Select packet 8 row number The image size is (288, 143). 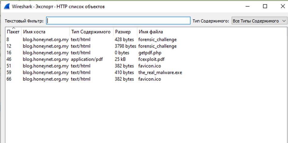pyautogui.click(x=8, y=39)
